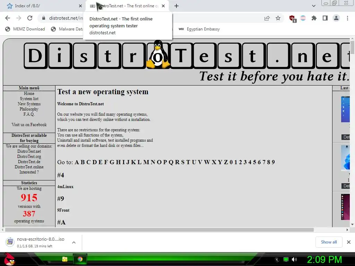
Task: Open Chrome's three-dot menu
Action: coord(347,18)
